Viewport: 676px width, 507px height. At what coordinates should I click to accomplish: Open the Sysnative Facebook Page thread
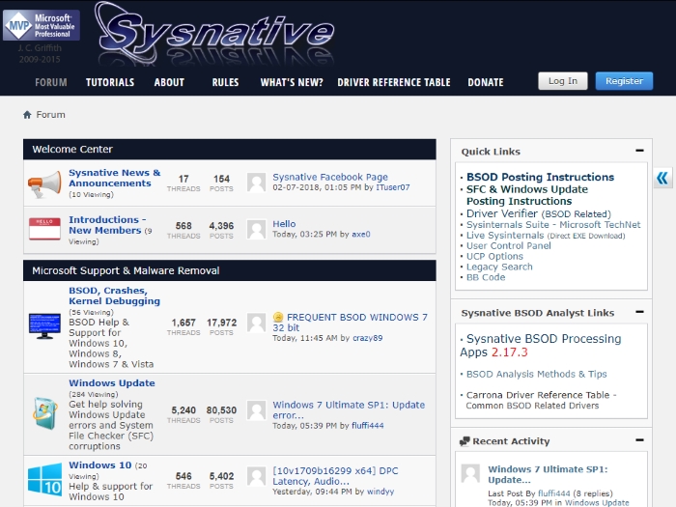(x=330, y=177)
